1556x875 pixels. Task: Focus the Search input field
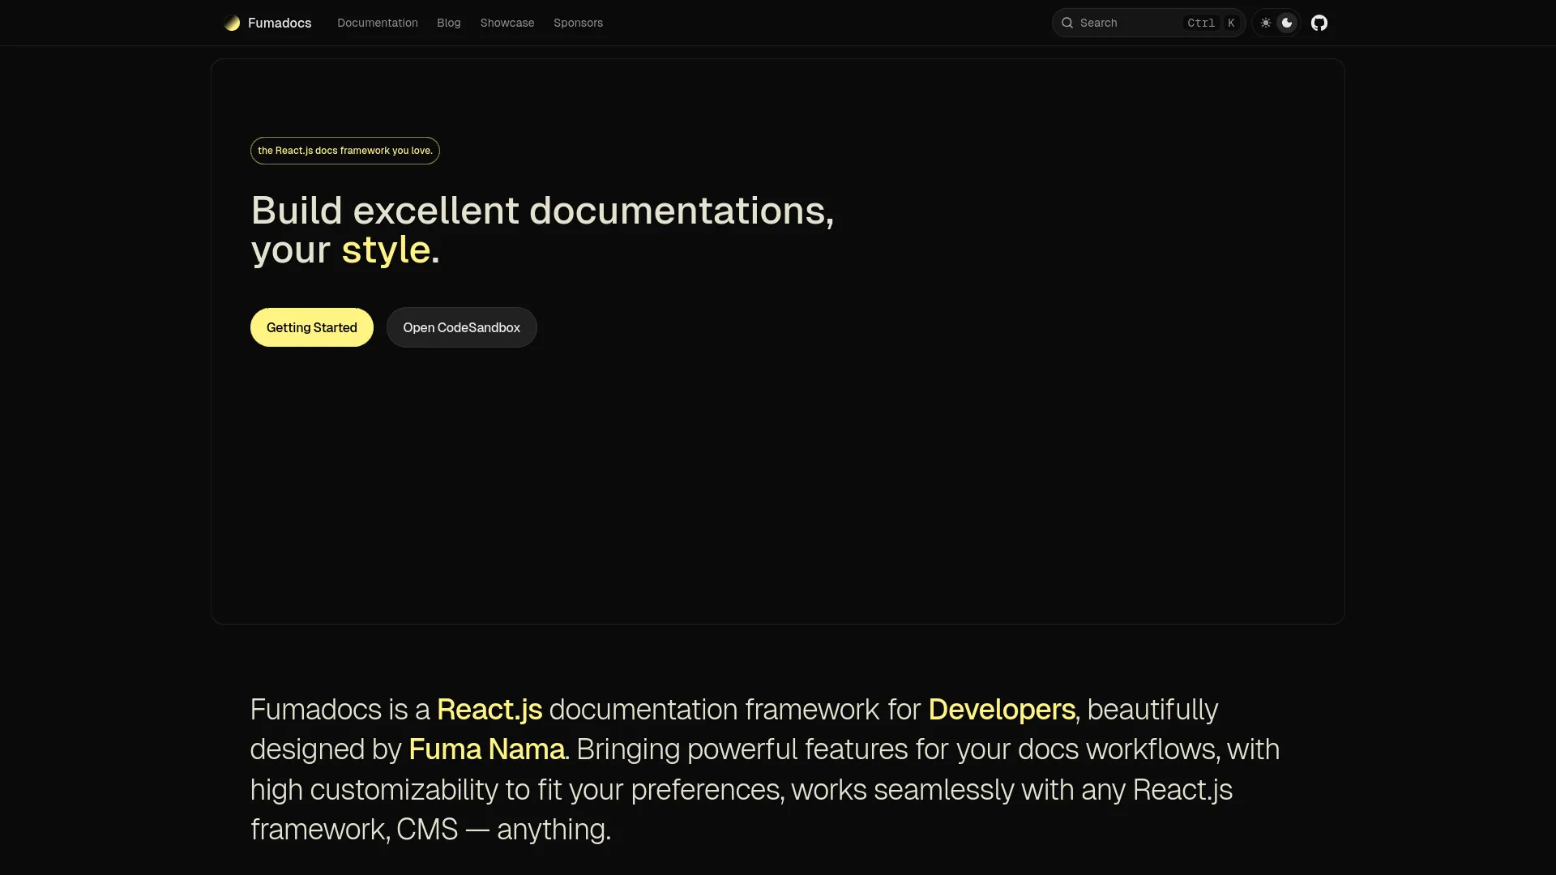[x=1148, y=23]
